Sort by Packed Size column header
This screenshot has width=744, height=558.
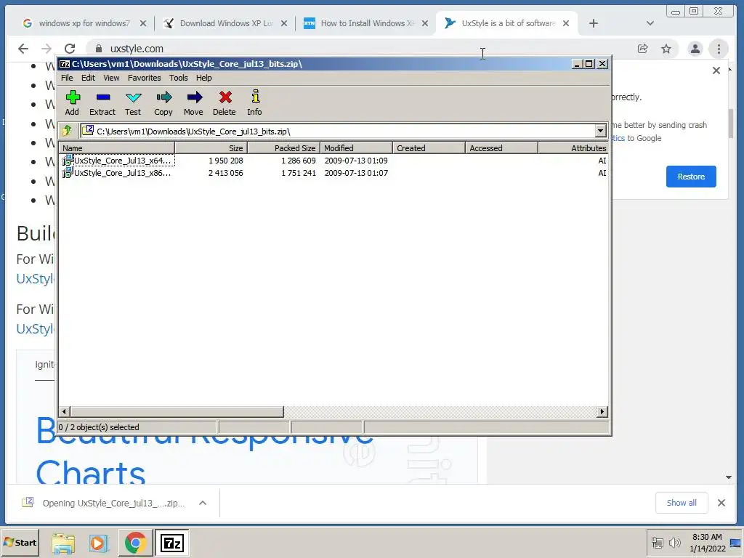pos(284,148)
